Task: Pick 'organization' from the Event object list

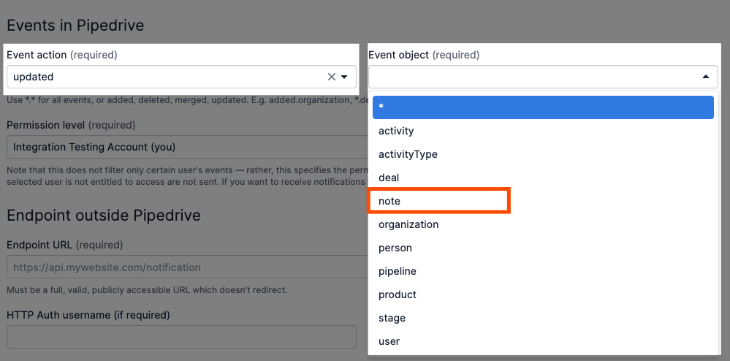Action: (543, 224)
